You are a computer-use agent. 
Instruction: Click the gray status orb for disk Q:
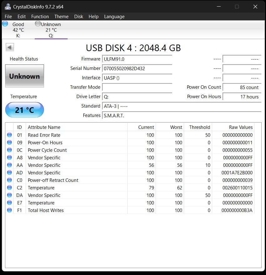click(x=38, y=24)
